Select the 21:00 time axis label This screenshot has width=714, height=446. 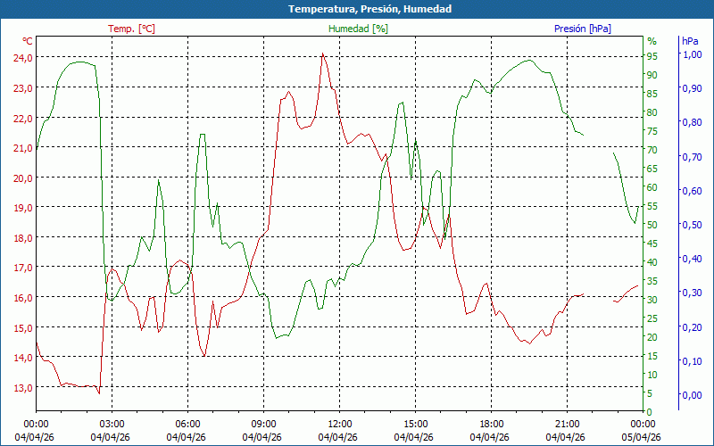coord(567,424)
